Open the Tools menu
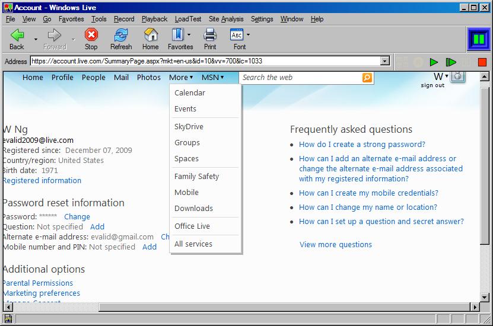This screenshot has height=326, width=493. [x=98, y=19]
